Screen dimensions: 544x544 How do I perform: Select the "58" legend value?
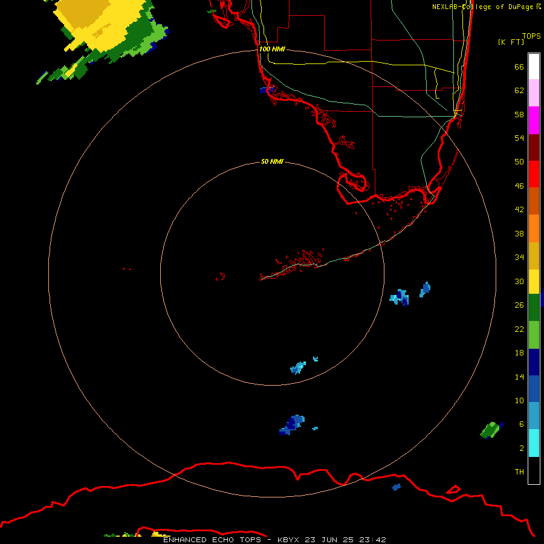[519, 114]
